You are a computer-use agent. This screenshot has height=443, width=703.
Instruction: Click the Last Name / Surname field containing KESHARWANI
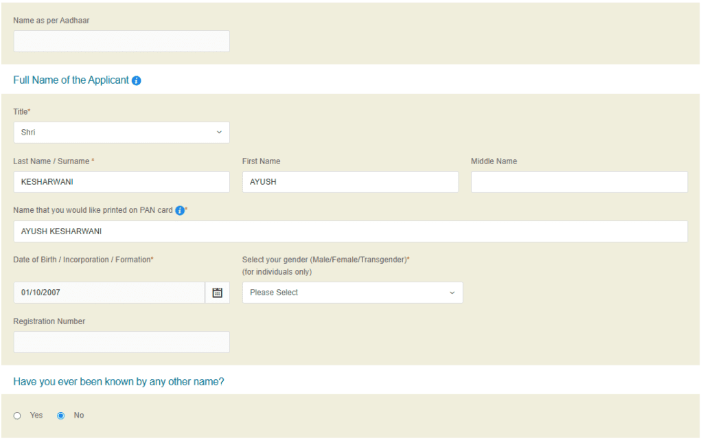coord(122,181)
